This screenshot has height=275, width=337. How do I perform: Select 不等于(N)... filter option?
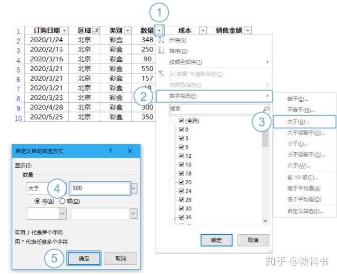point(304,110)
